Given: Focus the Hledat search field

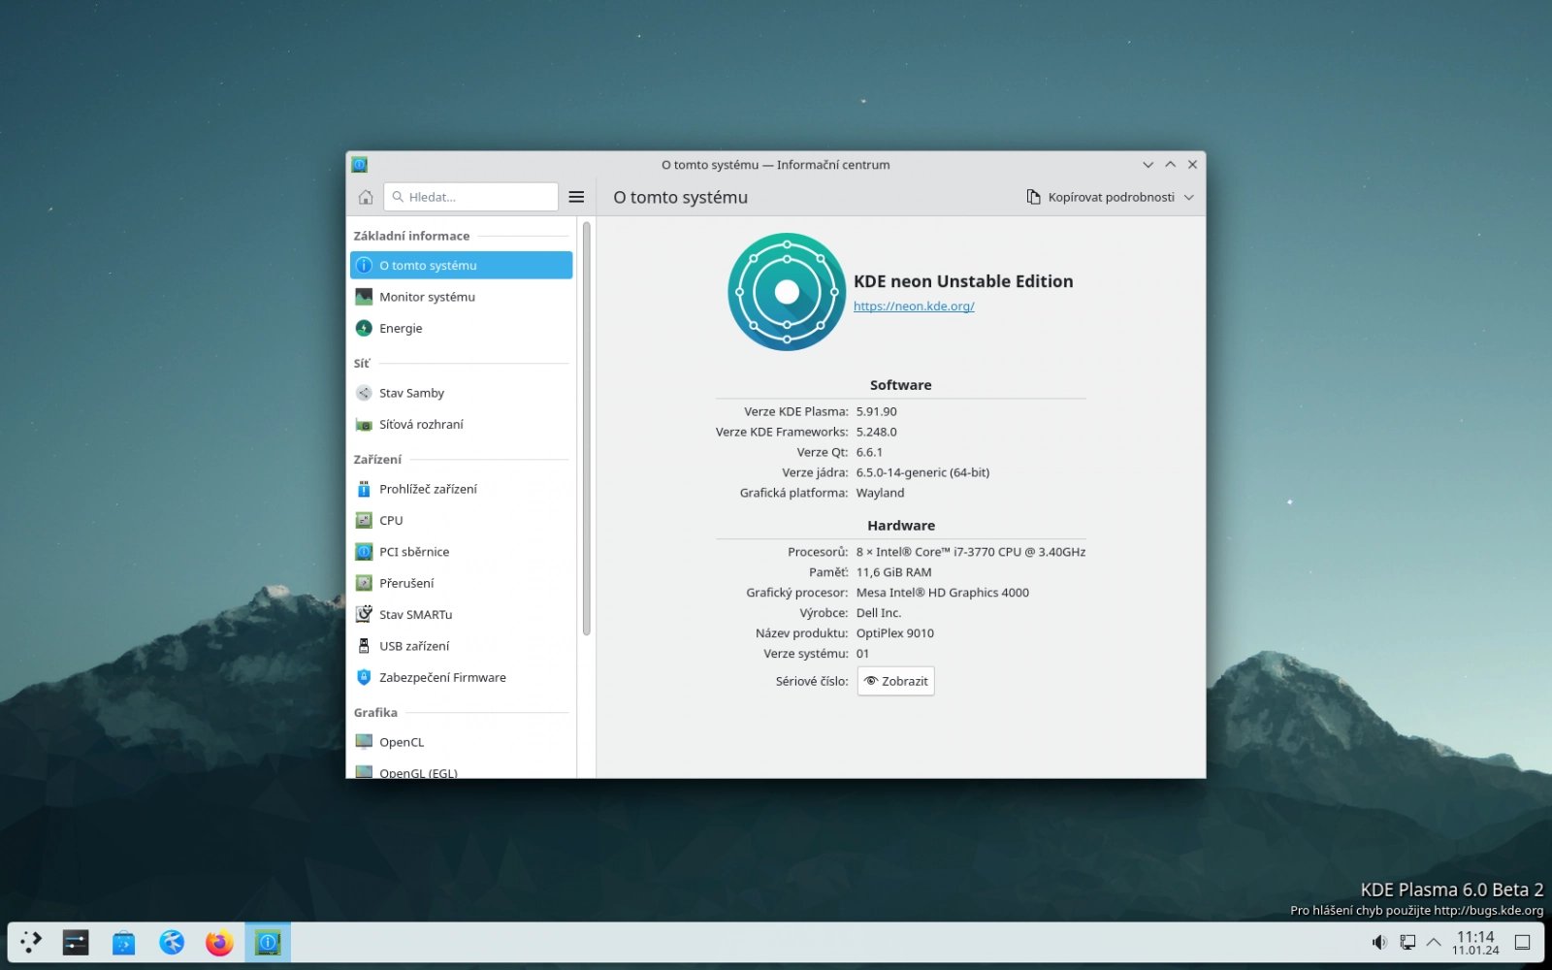Looking at the screenshot, I should [470, 197].
